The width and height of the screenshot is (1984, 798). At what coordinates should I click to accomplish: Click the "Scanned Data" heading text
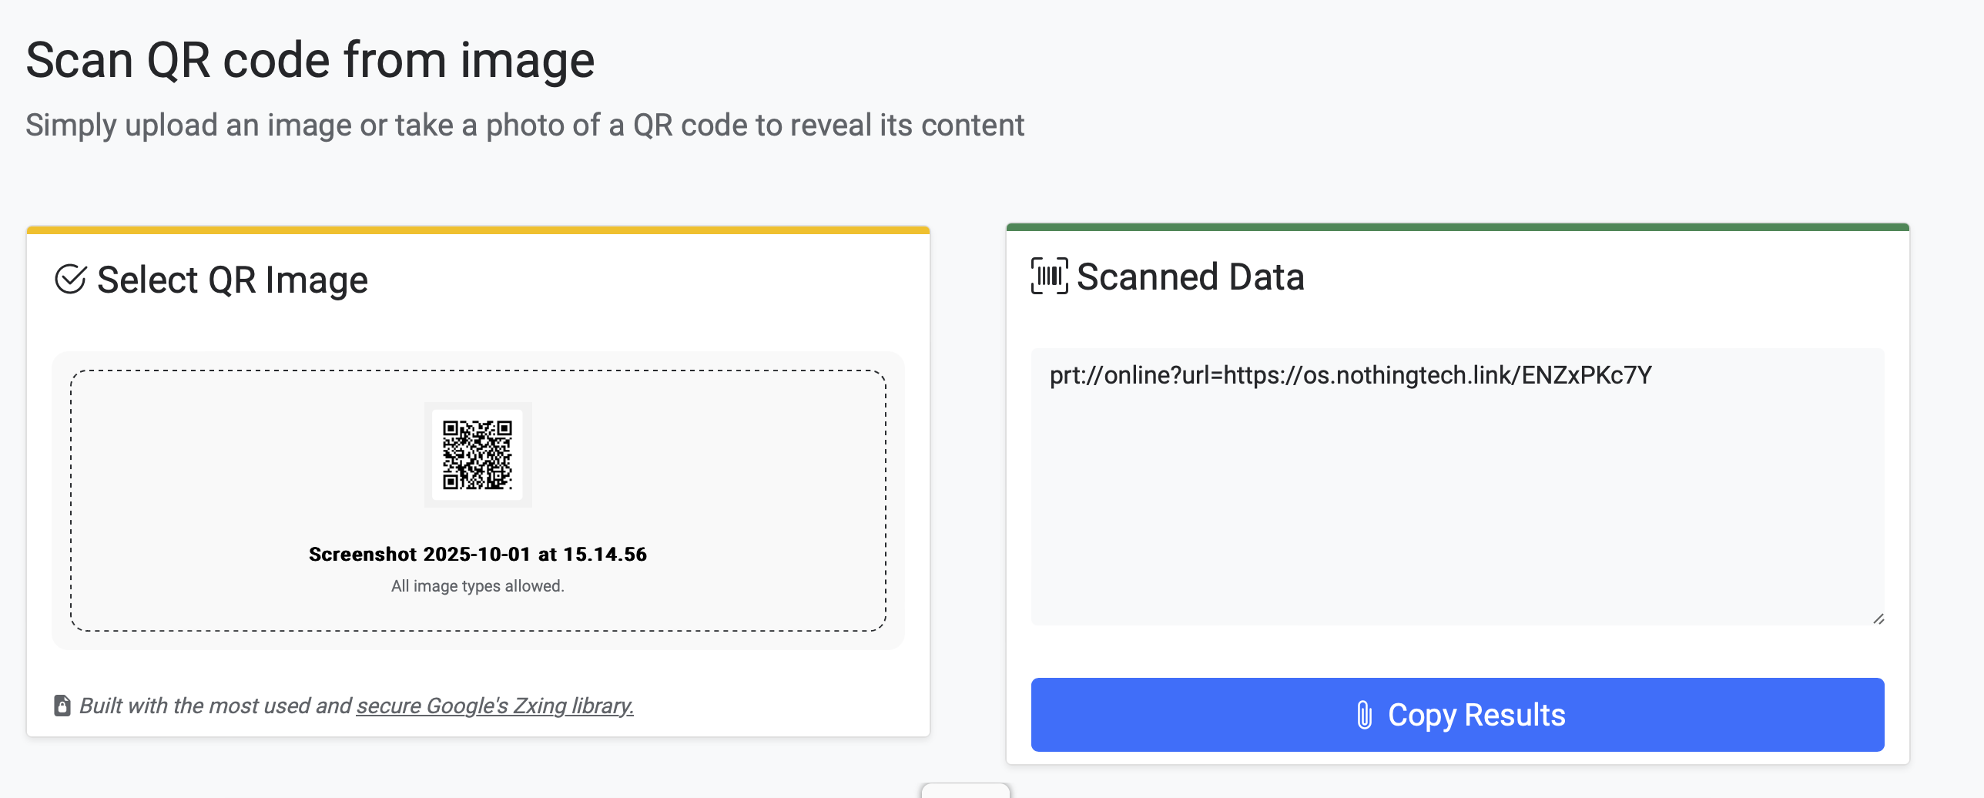[x=1190, y=277]
